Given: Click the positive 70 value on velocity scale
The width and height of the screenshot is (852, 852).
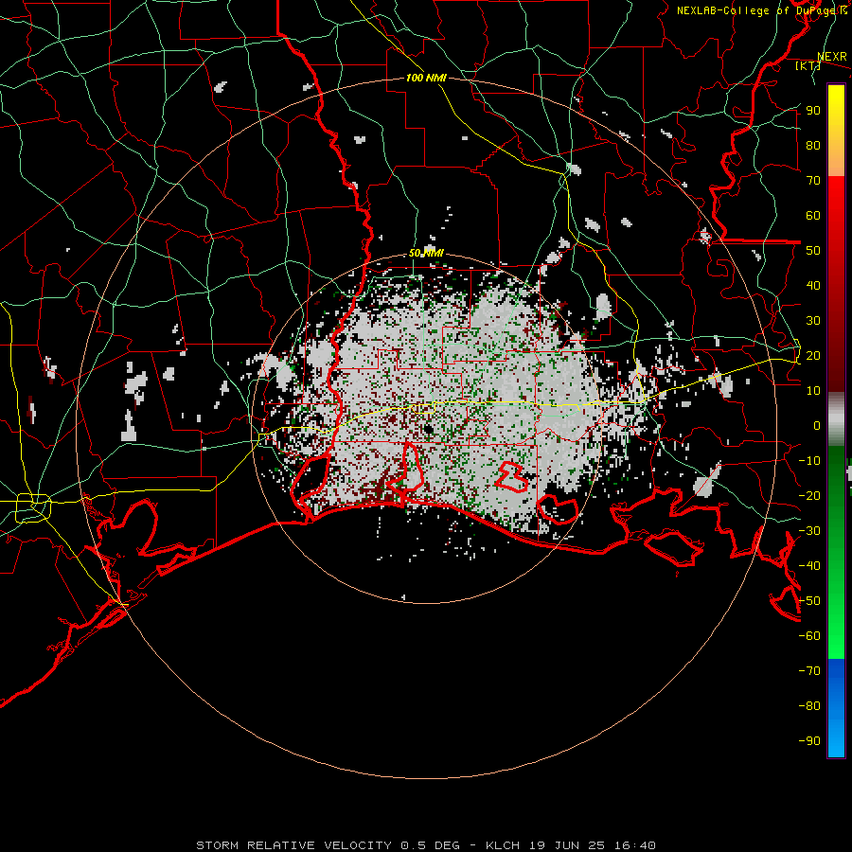Looking at the screenshot, I should [813, 181].
